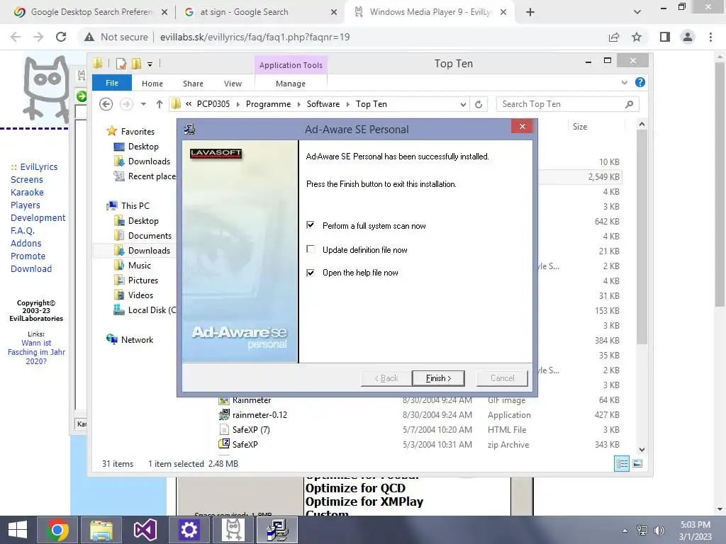Screen dimensions: 726x544
Task: Open the F.A.Q. link on EvilLyrics page
Action: coord(23,230)
